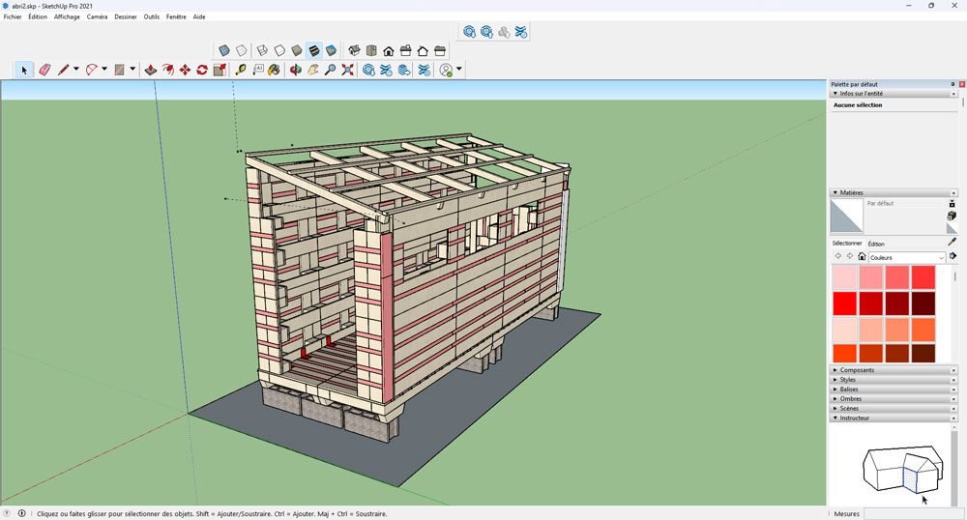Screen dimensions: 967x520
Task: Click materials Details arrow button
Action: pos(952,256)
